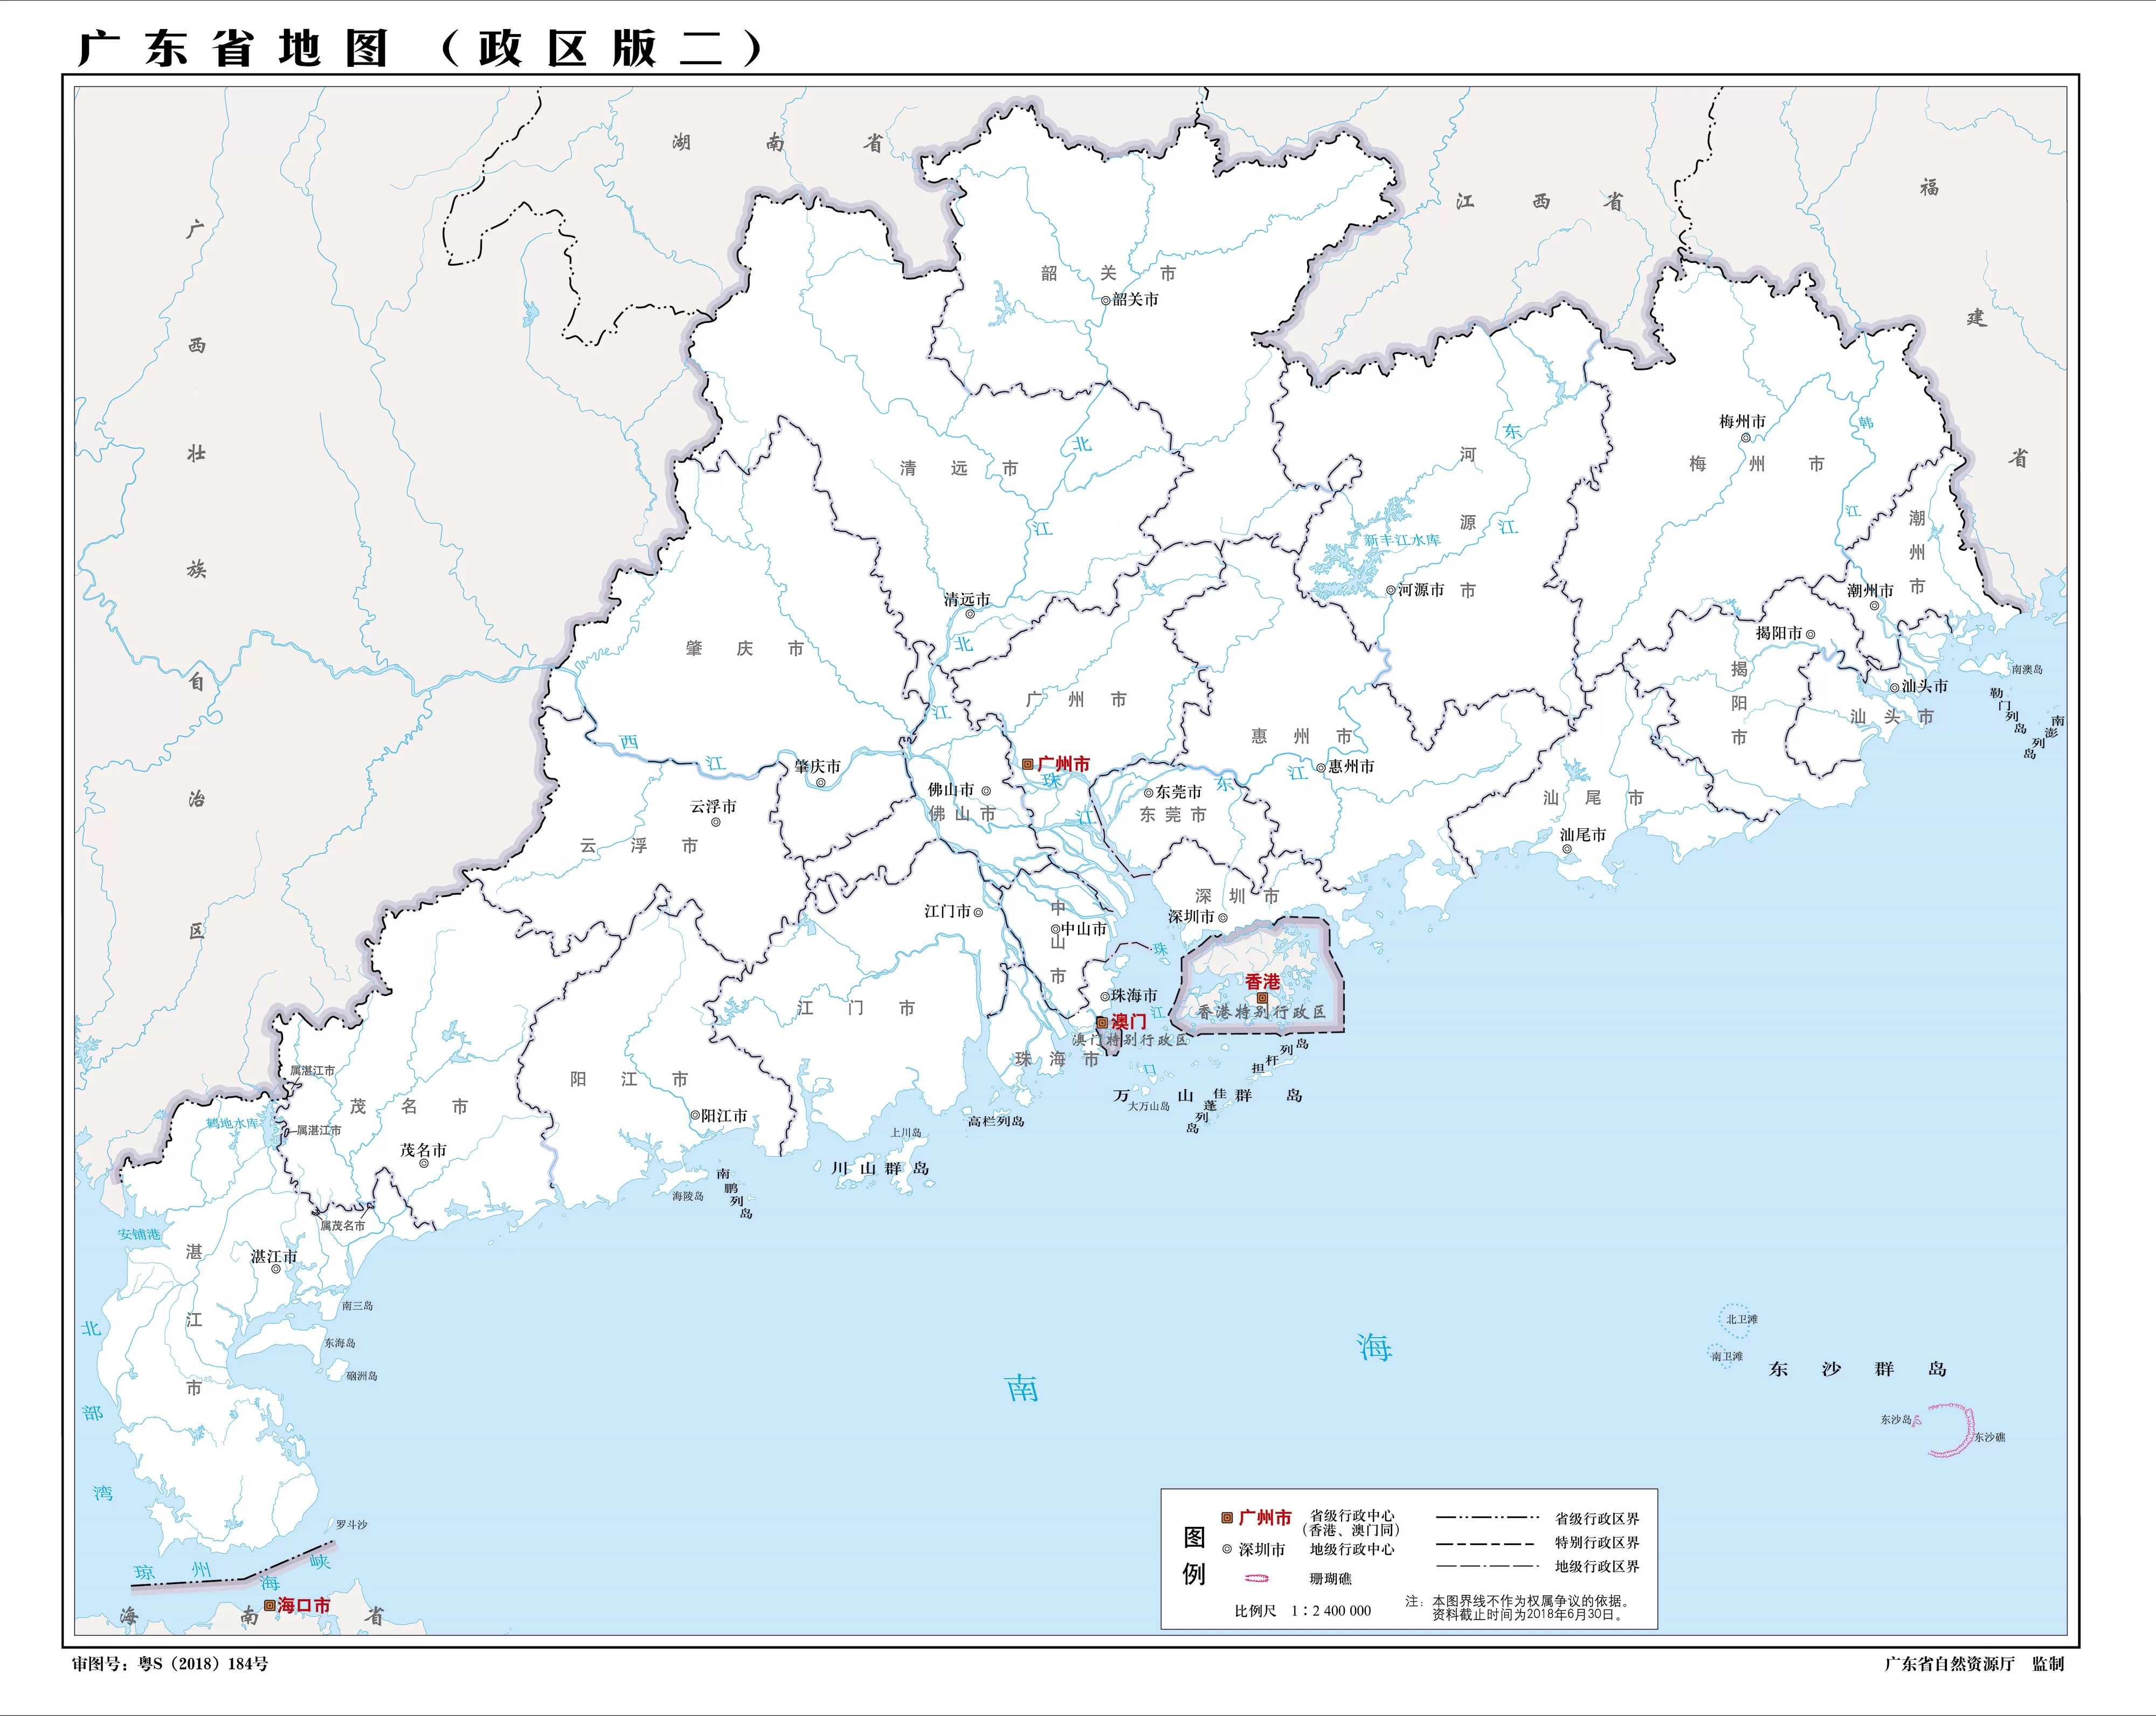Viewport: 2156px width, 1716px height.
Task: Click the 高栏列岛 label
Action: click(996, 1121)
